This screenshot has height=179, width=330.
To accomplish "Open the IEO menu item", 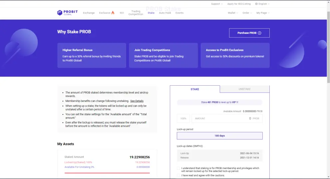I will (x=122, y=13).
